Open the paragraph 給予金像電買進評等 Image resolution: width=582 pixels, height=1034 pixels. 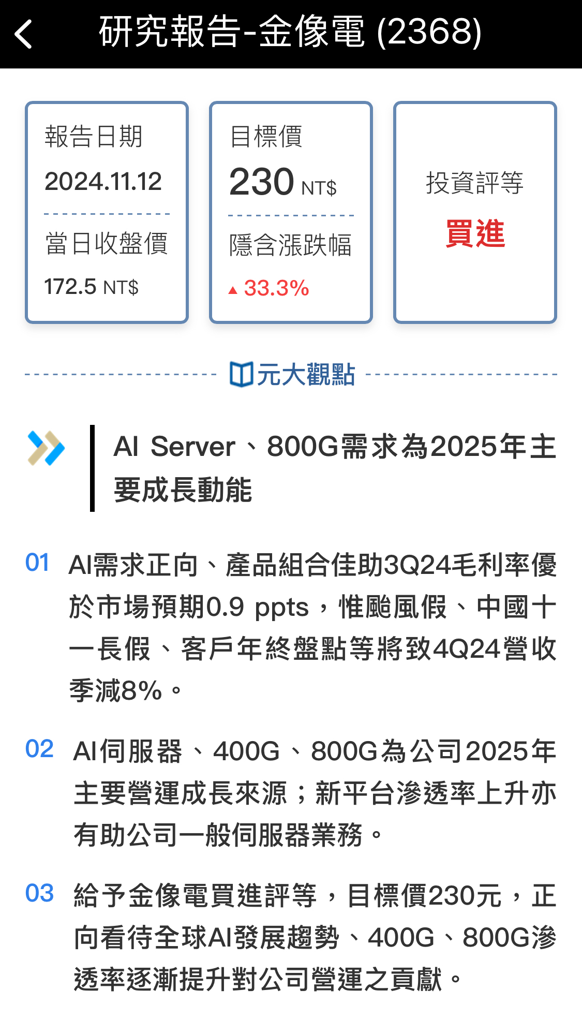click(x=315, y=937)
